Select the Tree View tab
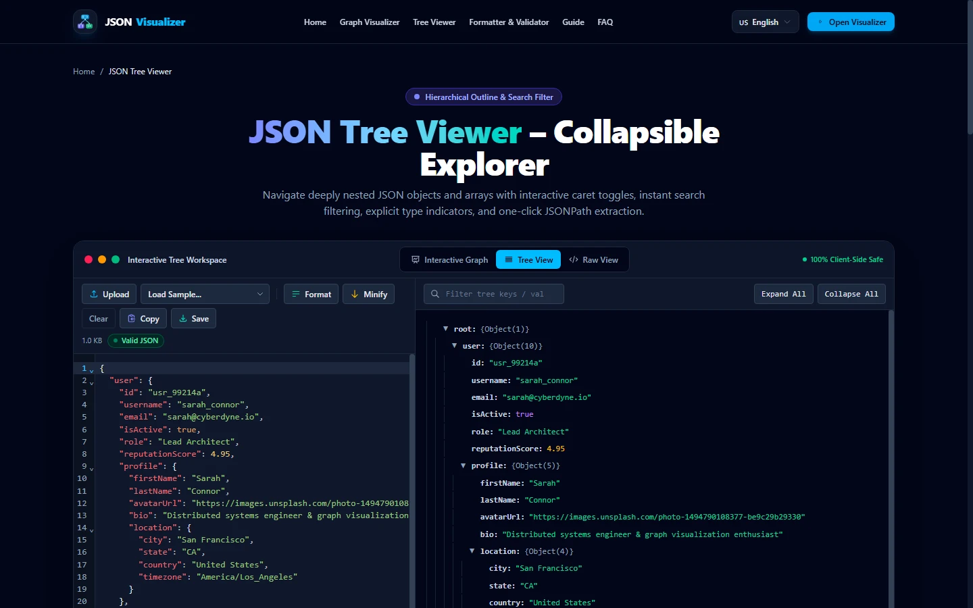Screen dimensions: 973x608 (x=528, y=259)
